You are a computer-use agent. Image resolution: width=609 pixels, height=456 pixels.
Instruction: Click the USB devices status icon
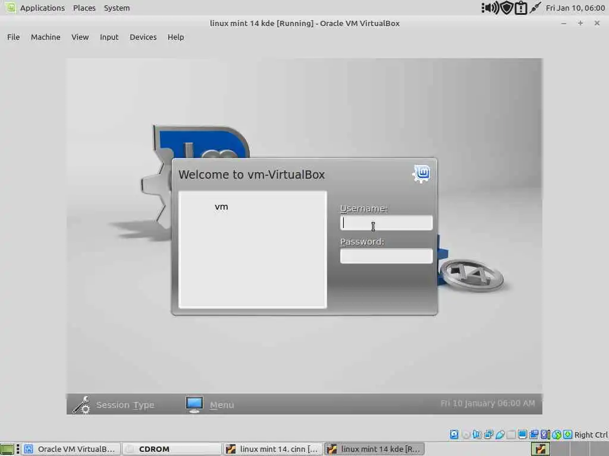tap(500, 435)
